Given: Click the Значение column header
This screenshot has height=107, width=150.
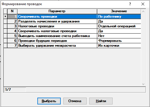Looking at the screenshot, I should coord(119,11).
